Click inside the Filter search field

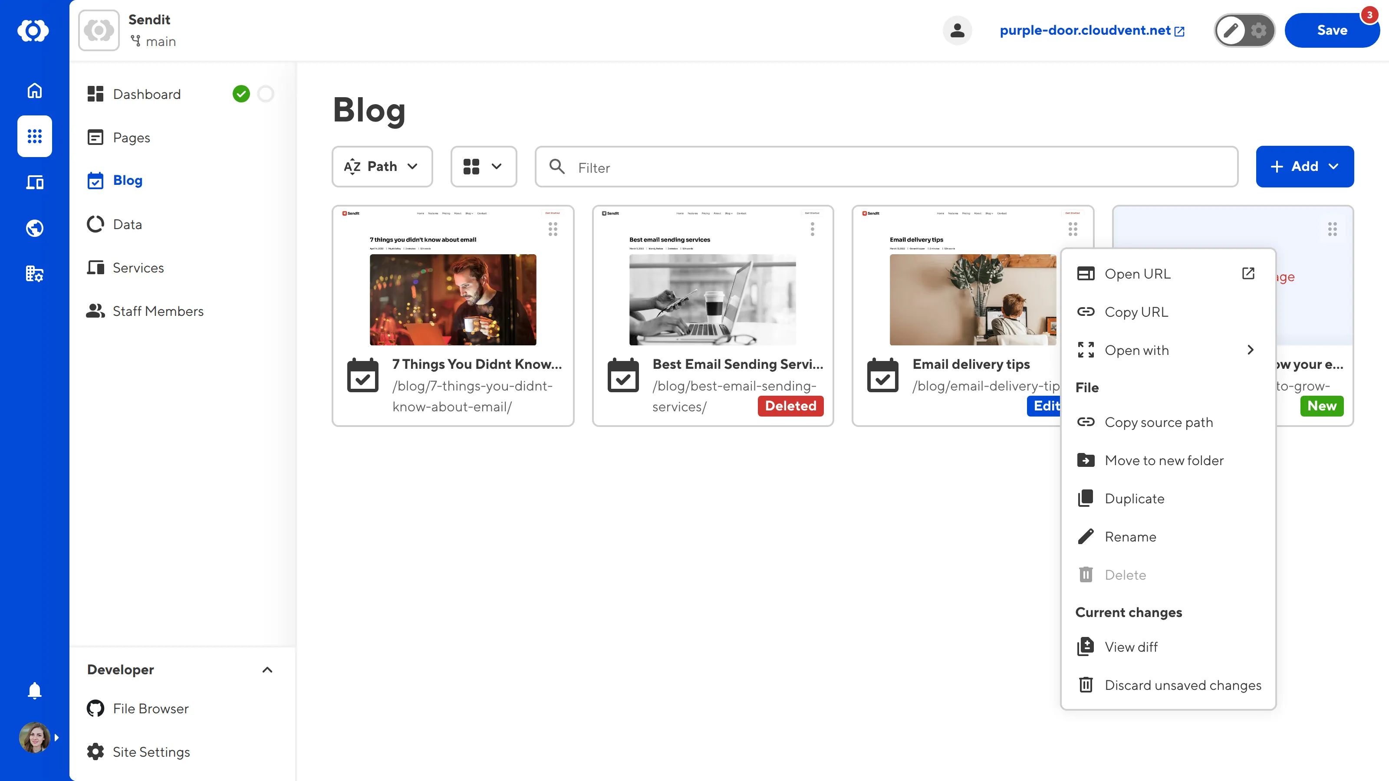755,167
